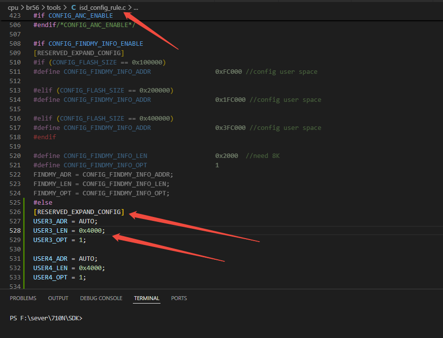The image size is (443, 338).
Task: Click the #else directive on line 525
Action: click(43, 202)
